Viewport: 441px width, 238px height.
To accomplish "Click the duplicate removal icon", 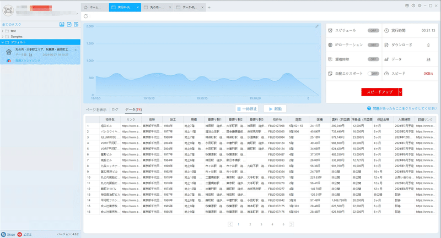I will pos(330,59).
